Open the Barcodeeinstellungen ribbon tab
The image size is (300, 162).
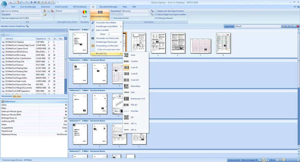pyautogui.click(x=109, y=7)
